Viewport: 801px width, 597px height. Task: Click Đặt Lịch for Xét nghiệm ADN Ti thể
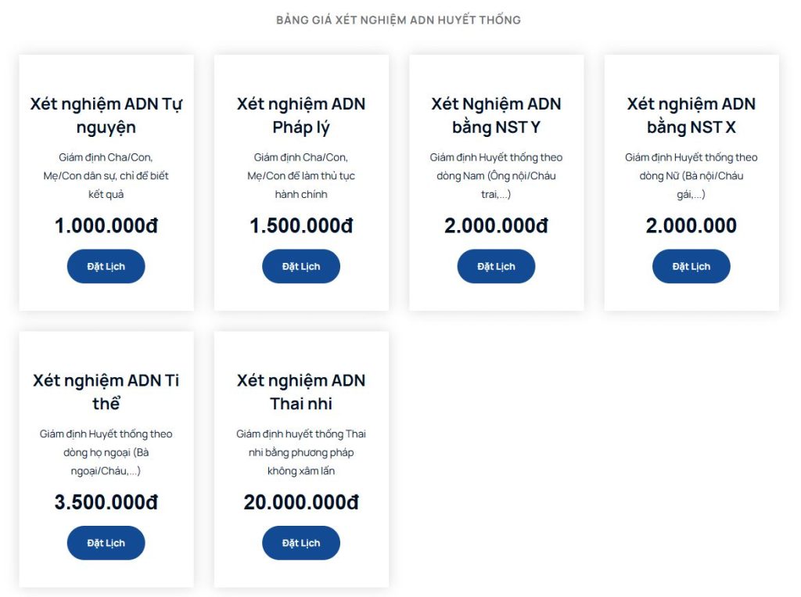click(x=106, y=542)
